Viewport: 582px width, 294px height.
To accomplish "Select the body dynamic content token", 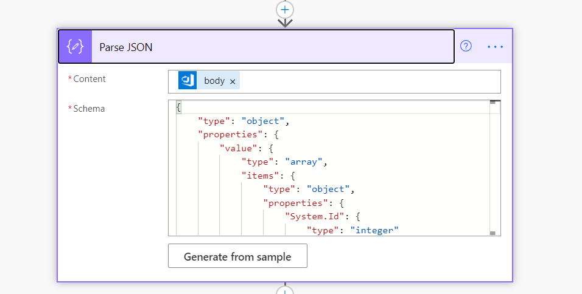I will [x=214, y=81].
